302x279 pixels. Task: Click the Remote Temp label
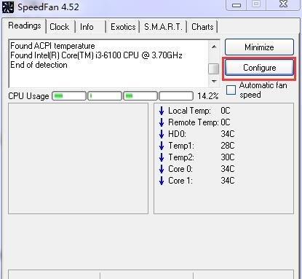tap(194, 122)
